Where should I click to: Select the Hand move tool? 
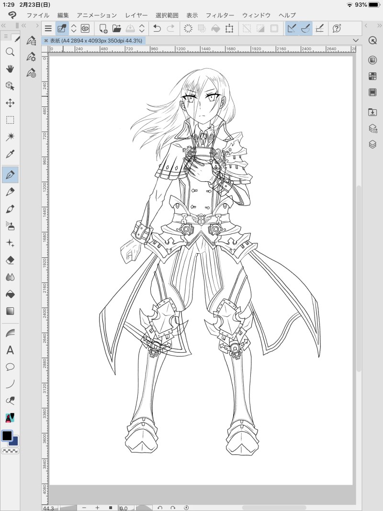coord(10,69)
